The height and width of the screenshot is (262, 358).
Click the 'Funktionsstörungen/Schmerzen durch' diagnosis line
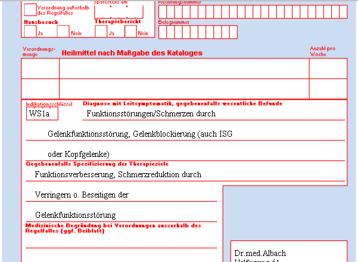213,114
